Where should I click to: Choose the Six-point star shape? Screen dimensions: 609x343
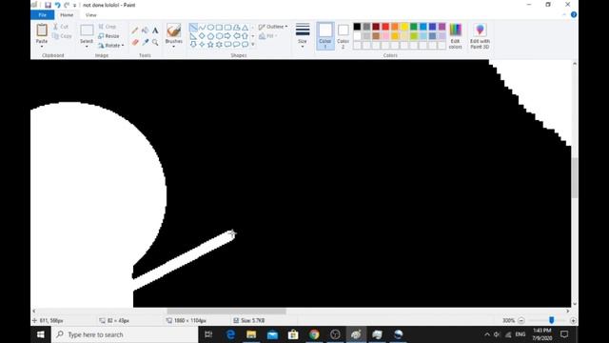(x=219, y=45)
